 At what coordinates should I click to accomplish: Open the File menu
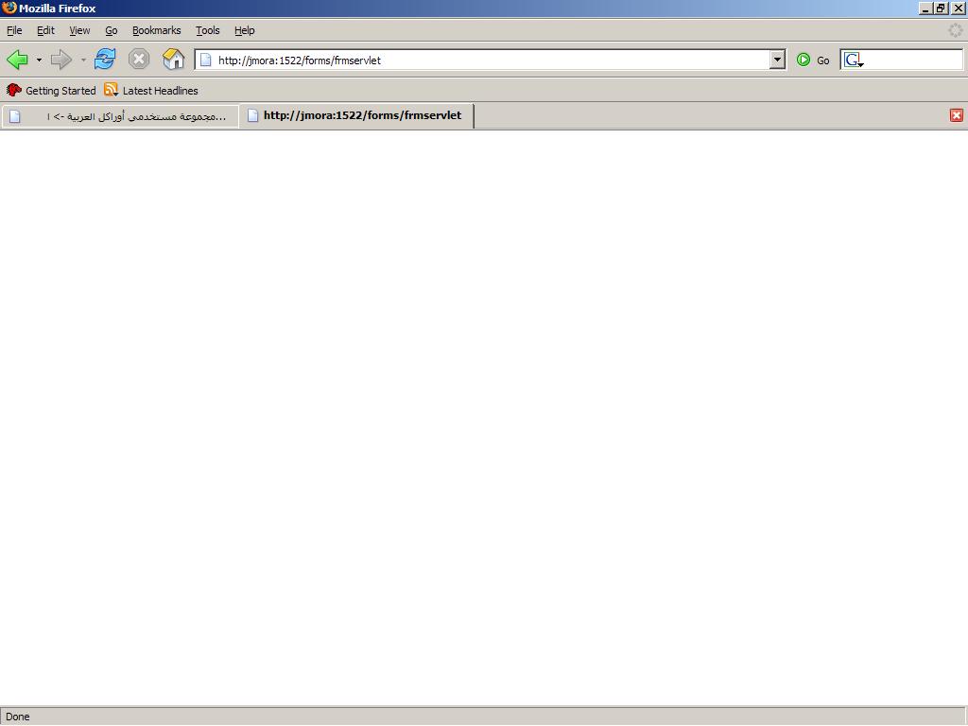[14, 30]
